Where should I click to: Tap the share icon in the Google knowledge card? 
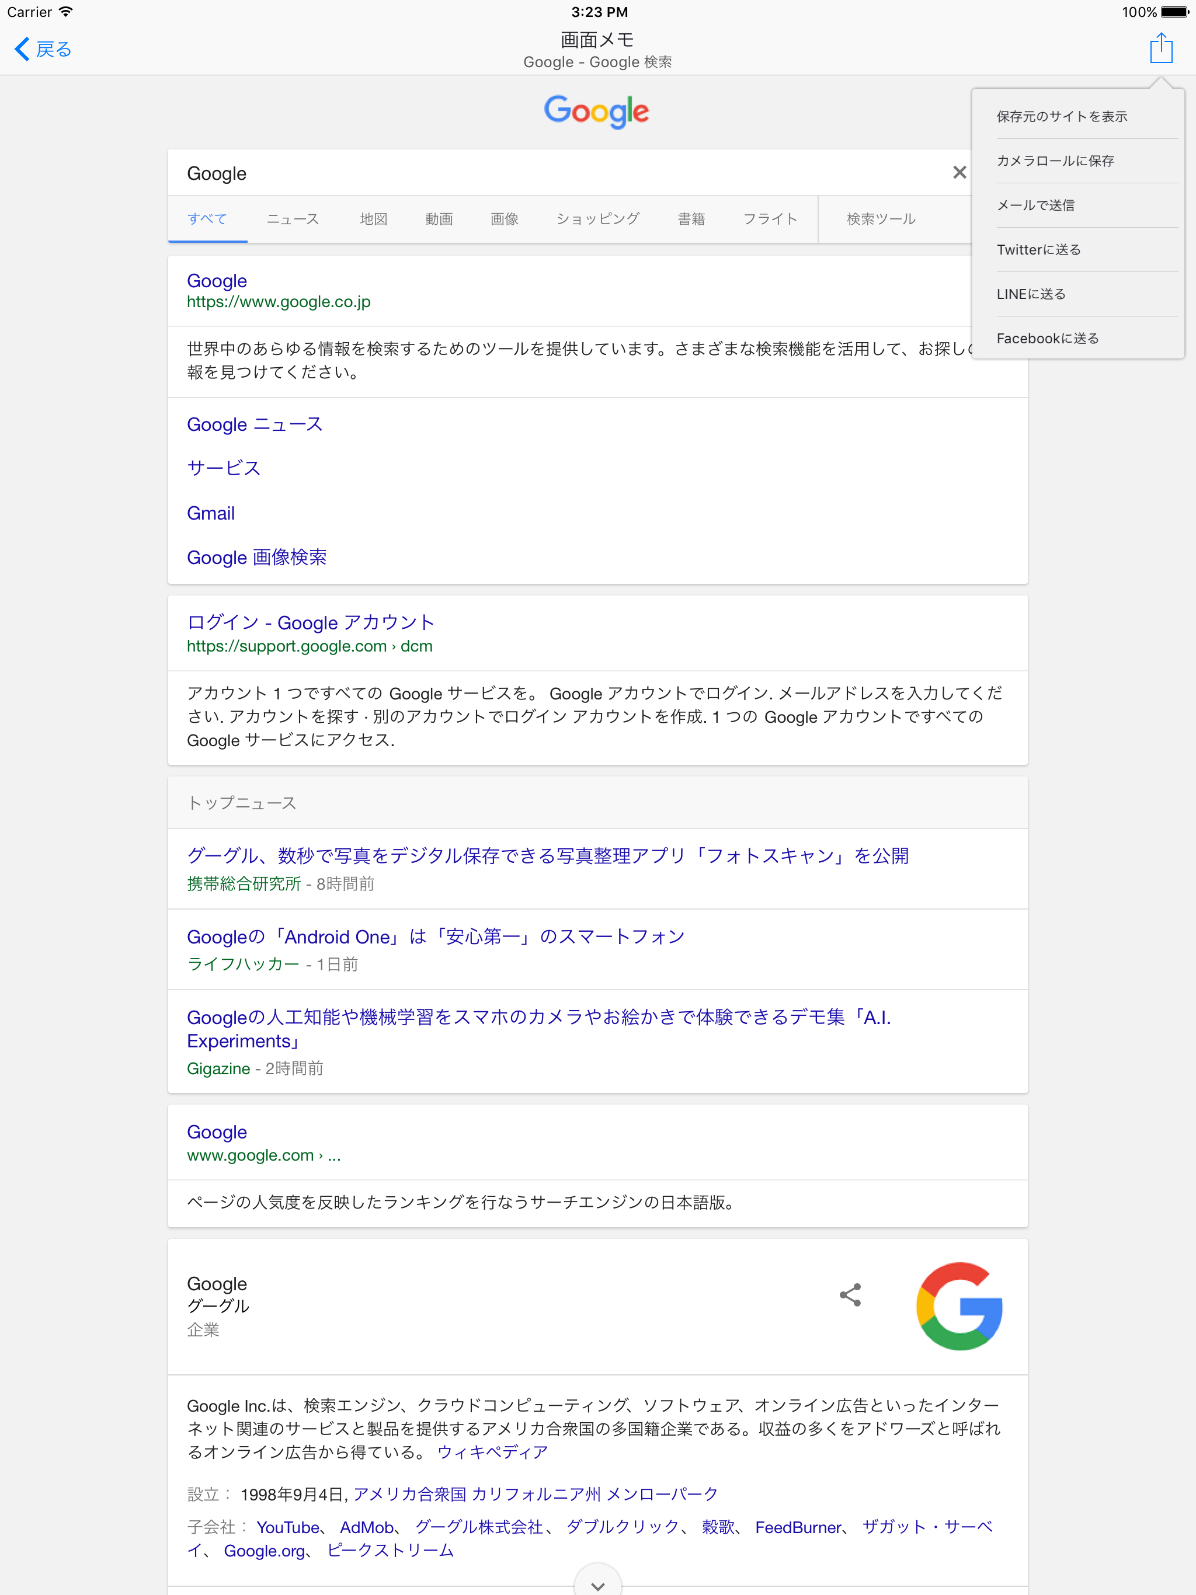(850, 1295)
